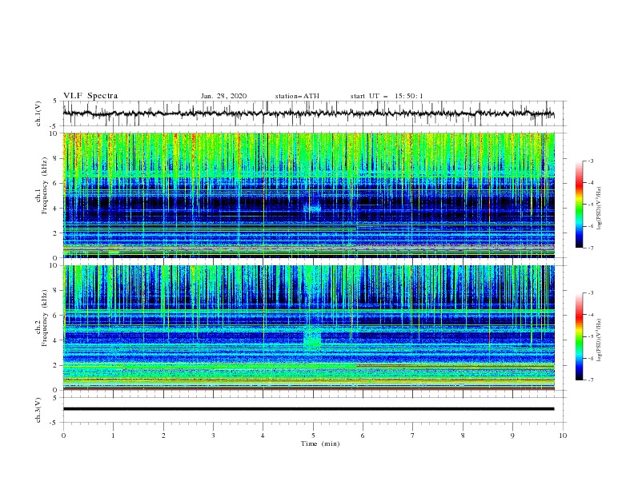Click the "VLF Spectra" plot title

(x=90, y=96)
